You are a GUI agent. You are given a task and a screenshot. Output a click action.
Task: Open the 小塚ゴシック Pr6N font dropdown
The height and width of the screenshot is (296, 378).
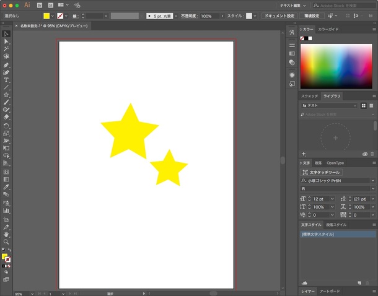(372, 180)
